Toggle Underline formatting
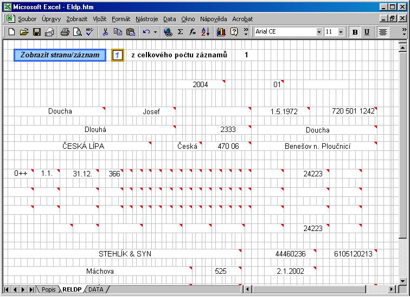 tap(367, 32)
